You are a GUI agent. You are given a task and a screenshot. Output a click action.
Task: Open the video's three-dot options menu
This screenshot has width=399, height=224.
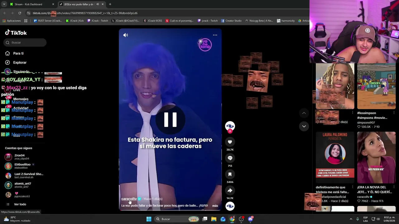[215, 35]
